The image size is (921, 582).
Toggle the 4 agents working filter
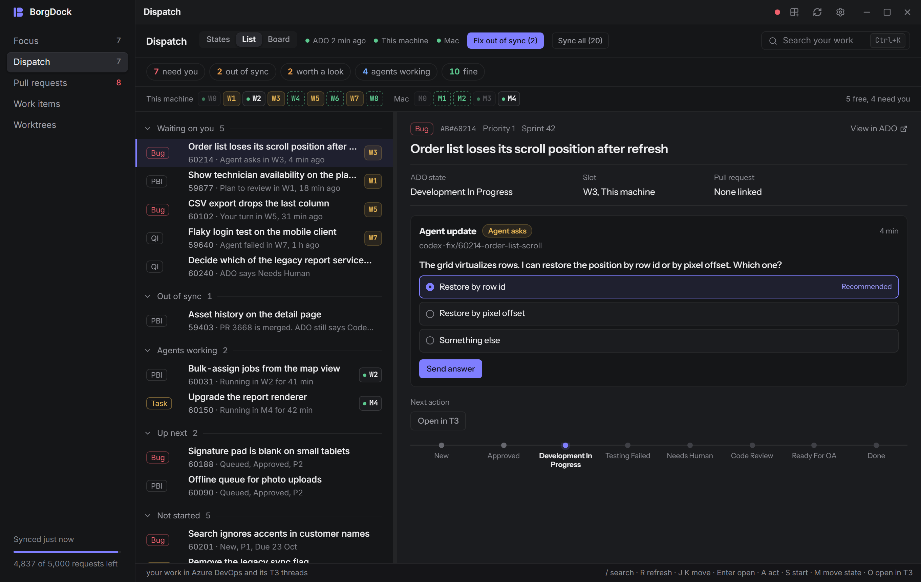pyautogui.click(x=396, y=72)
